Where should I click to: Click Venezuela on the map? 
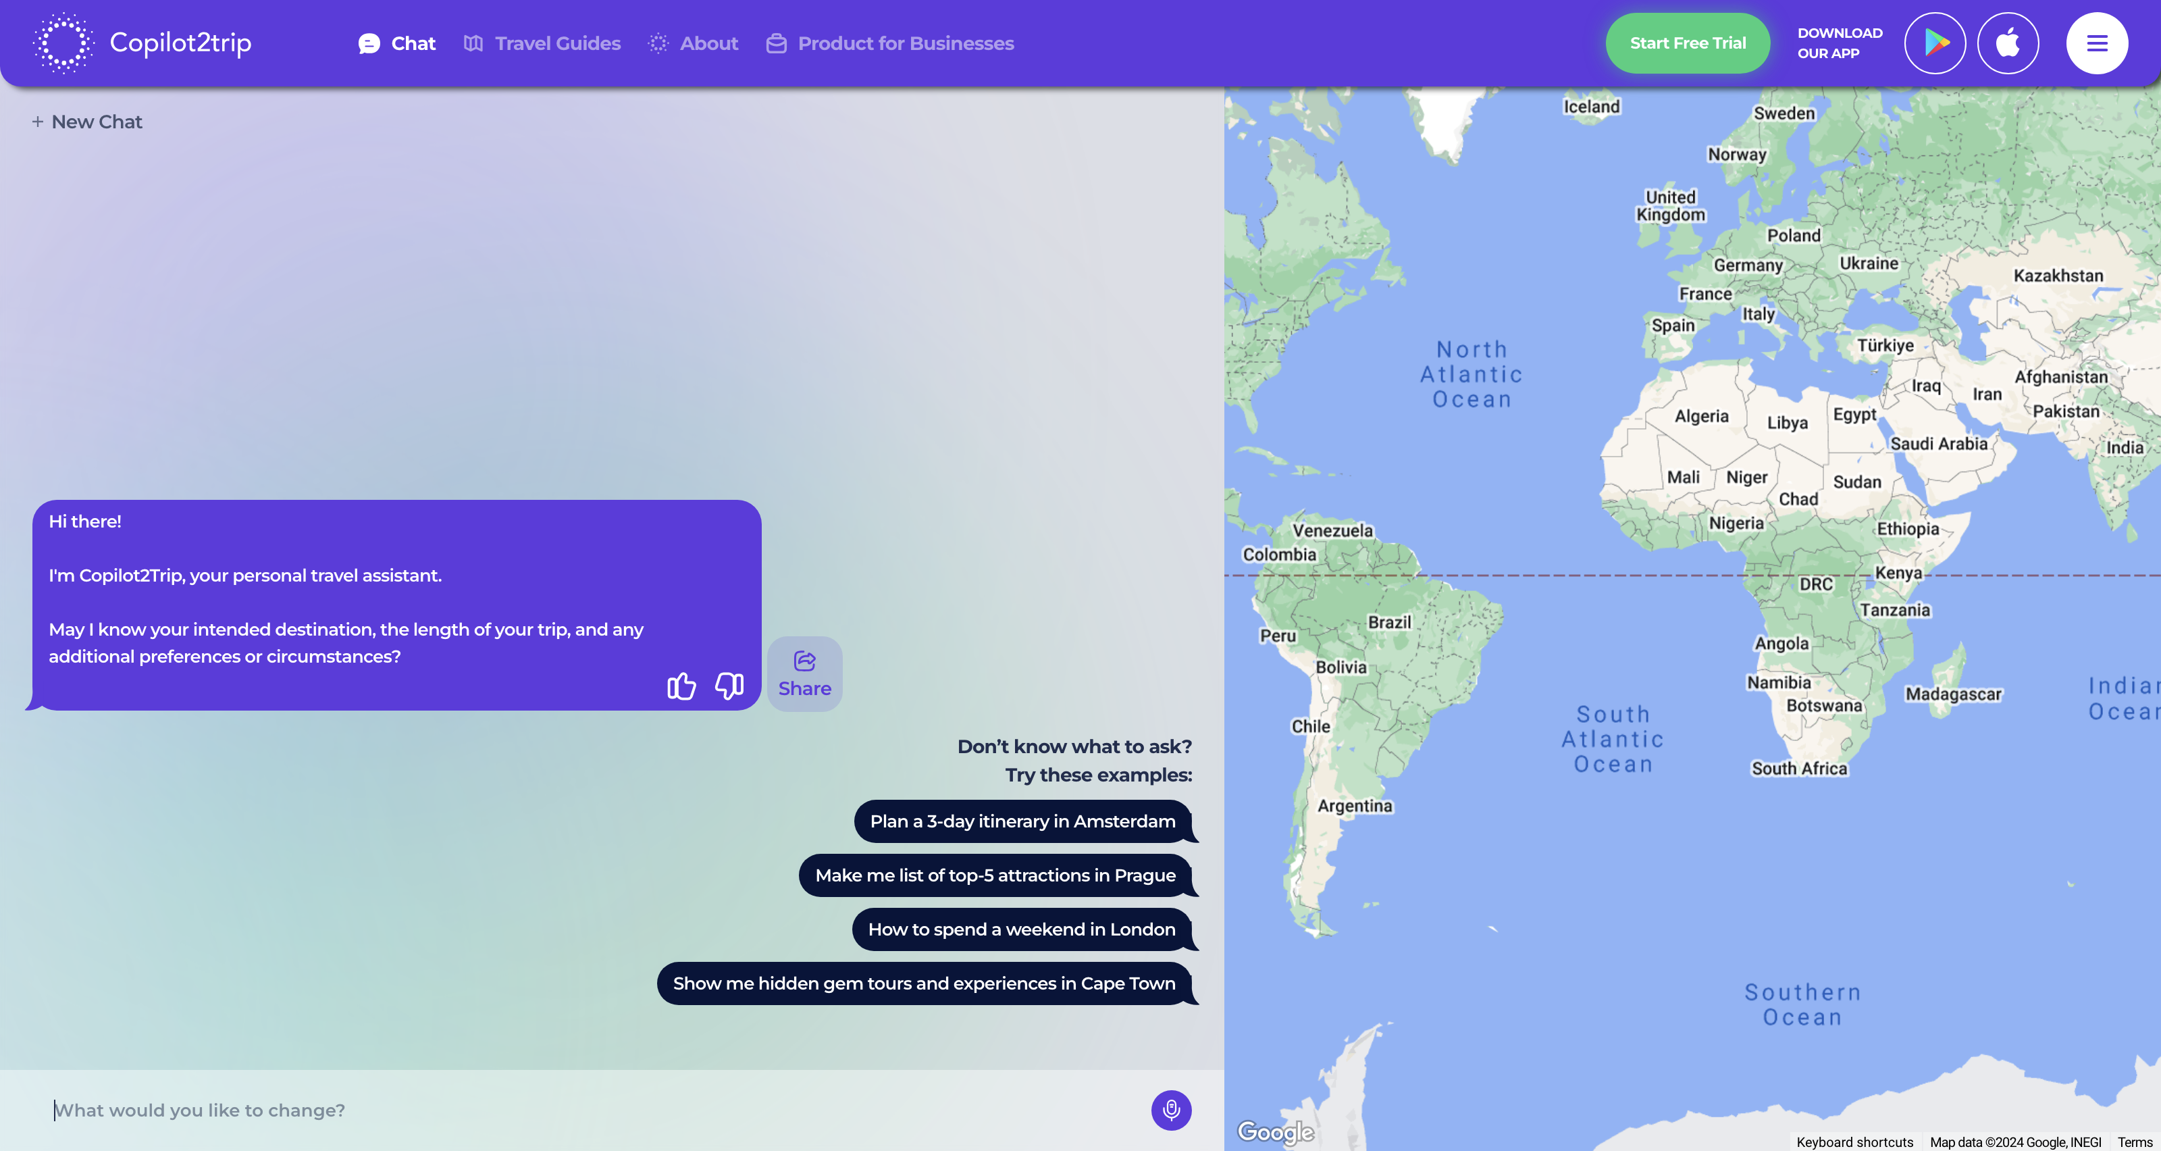[x=1332, y=531]
